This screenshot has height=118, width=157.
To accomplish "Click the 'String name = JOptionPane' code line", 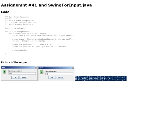I will (x=43, y=36).
